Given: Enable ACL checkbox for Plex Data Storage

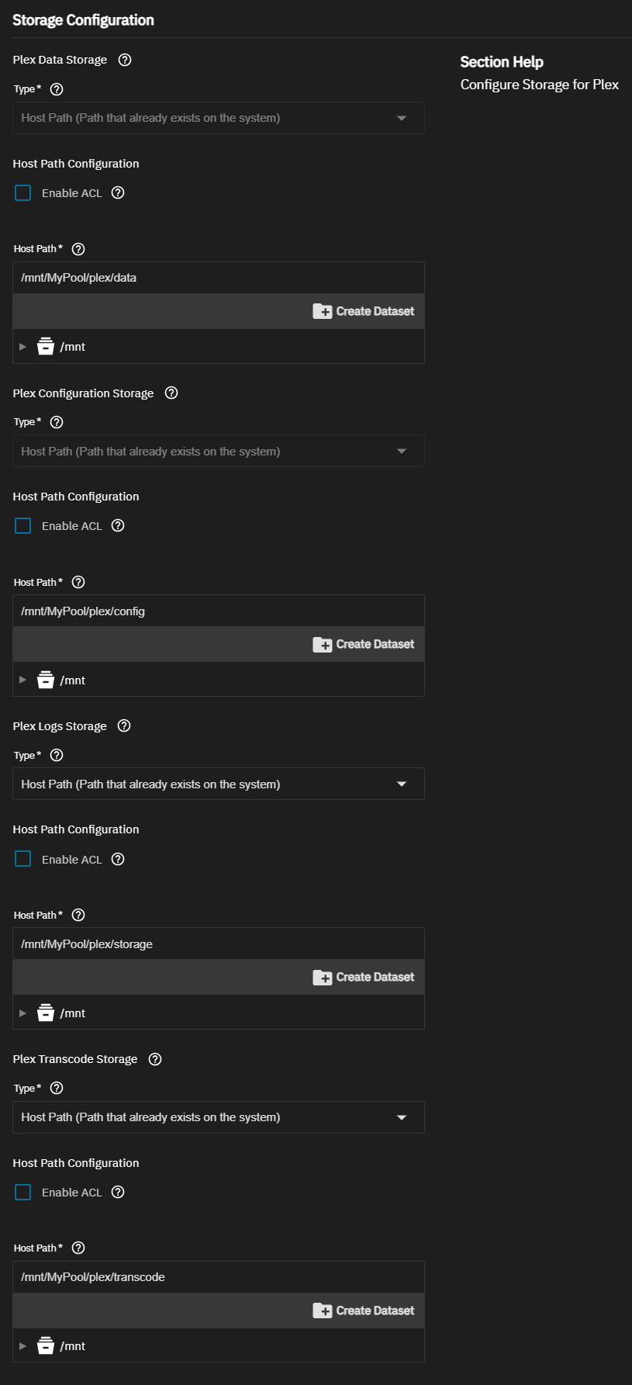Looking at the screenshot, I should [23, 192].
